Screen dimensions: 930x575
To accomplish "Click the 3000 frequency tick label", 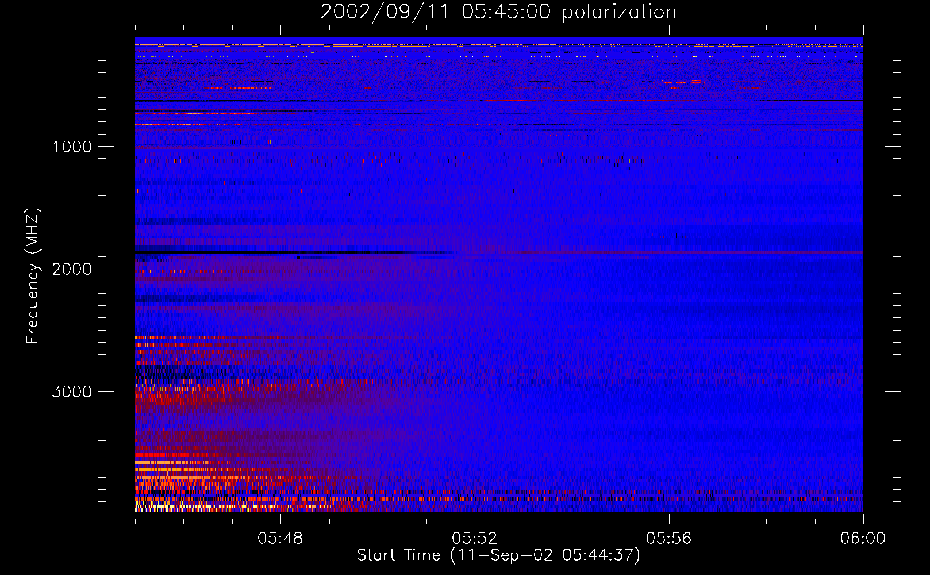I will click(72, 392).
